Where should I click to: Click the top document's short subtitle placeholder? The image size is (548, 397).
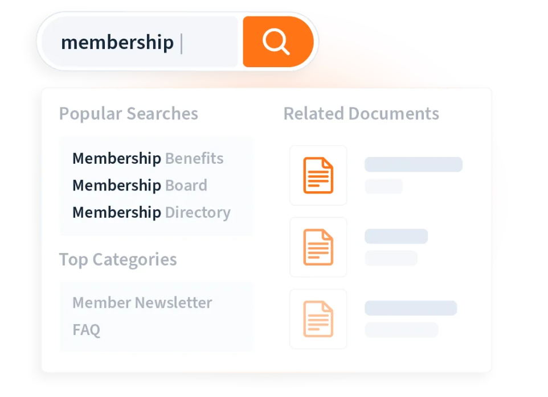click(383, 186)
